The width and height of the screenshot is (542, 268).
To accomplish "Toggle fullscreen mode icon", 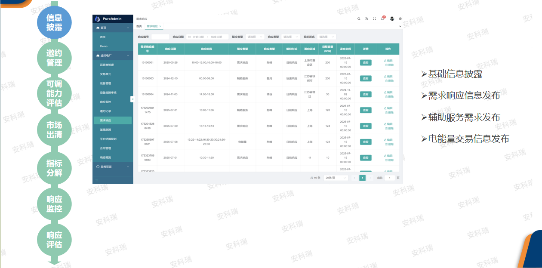I will point(374,19).
